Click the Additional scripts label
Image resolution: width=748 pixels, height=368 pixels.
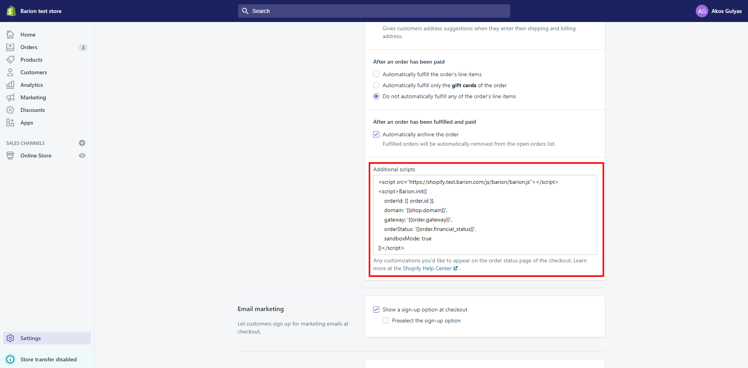394,169
